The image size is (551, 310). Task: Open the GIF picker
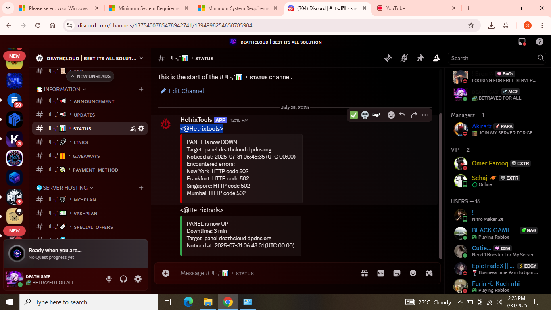tap(380, 273)
